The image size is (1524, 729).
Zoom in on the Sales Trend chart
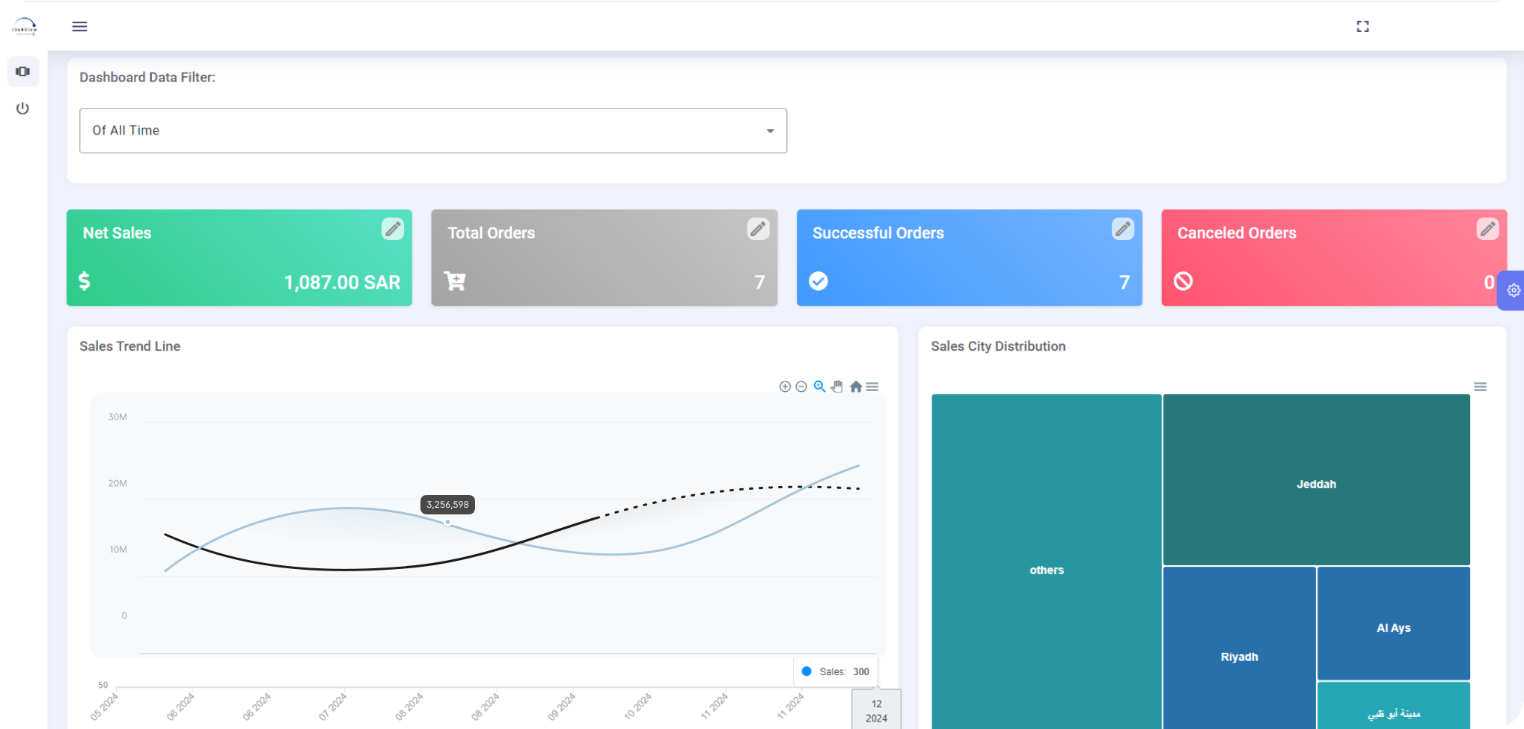[x=785, y=387]
